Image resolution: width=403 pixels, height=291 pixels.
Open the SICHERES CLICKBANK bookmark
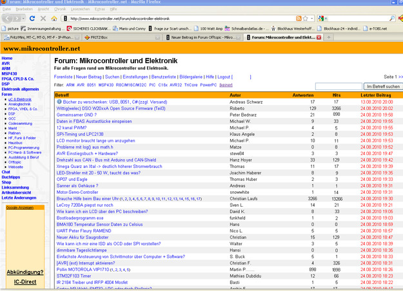pyautogui.click(x=89, y=28)
